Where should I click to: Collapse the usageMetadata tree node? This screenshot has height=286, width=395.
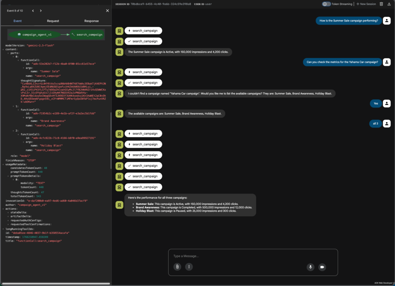tap(3, 164)
